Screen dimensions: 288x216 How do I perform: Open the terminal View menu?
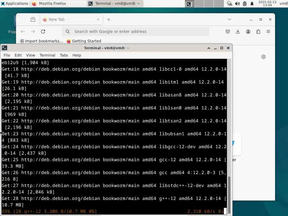(x=30, y=55)
